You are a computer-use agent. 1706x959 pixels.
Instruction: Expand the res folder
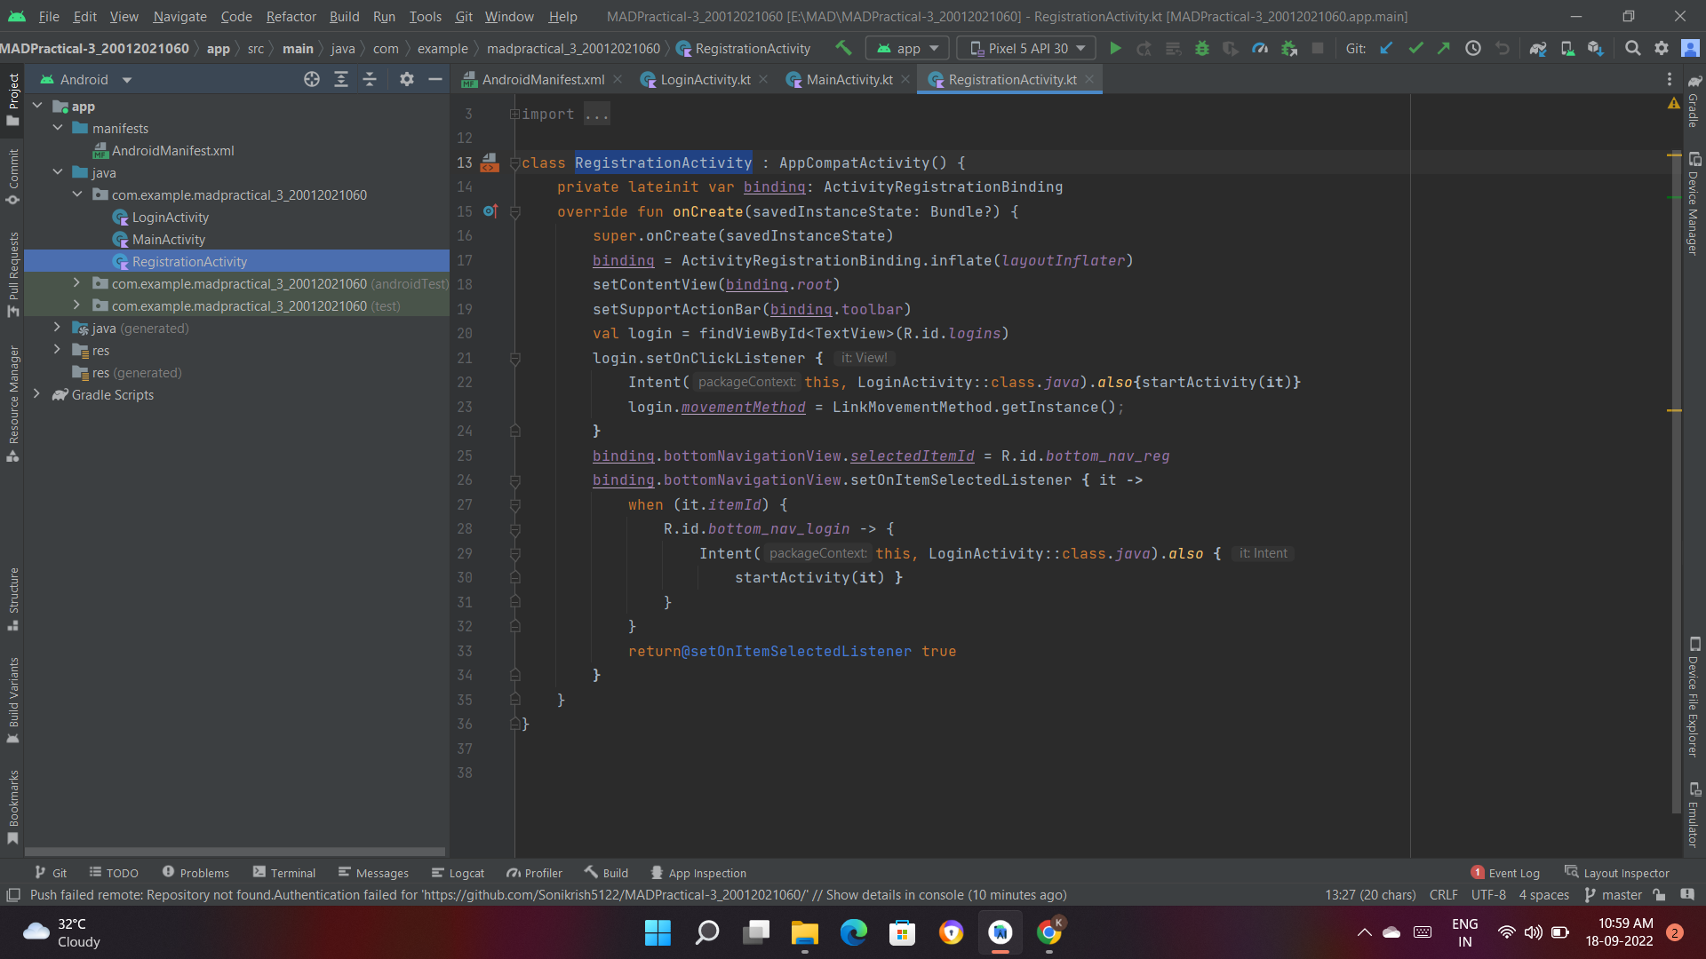[58, 350]
